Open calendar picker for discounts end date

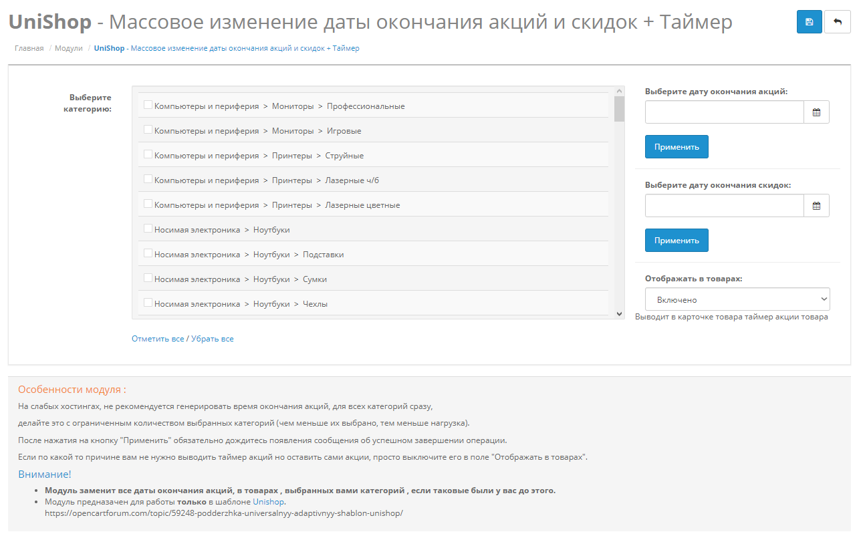pos(816,206)
